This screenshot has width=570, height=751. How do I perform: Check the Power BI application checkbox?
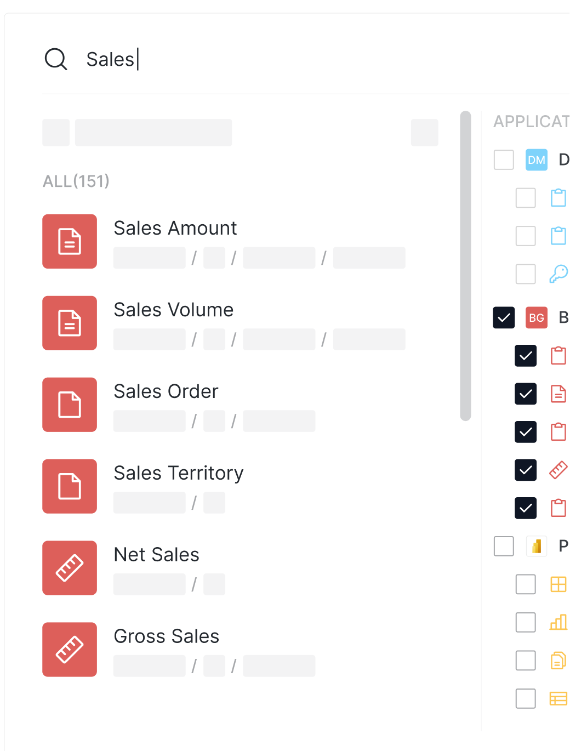[x=504, y=546]
